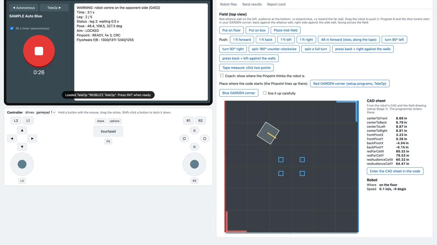Check the 'line it up carefully' box

(x=265, y=93)
